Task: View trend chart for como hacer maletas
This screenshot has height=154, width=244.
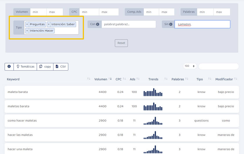Action: tap(153, 121)
